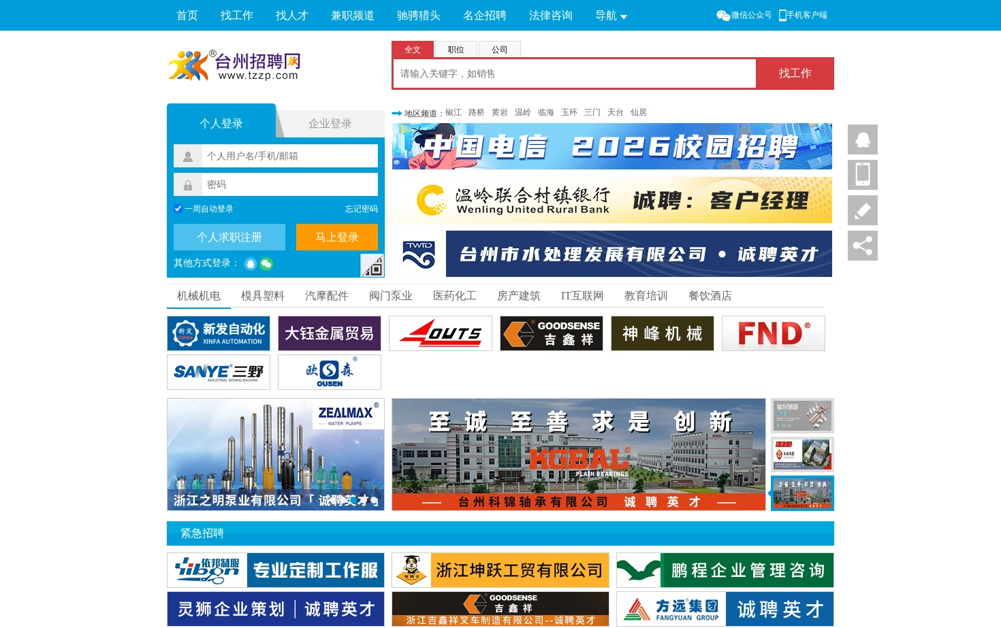Screen dimensions: 1001x628
Task: Select the IT互联网 industry tab
Action: click(x=582, y=296)
